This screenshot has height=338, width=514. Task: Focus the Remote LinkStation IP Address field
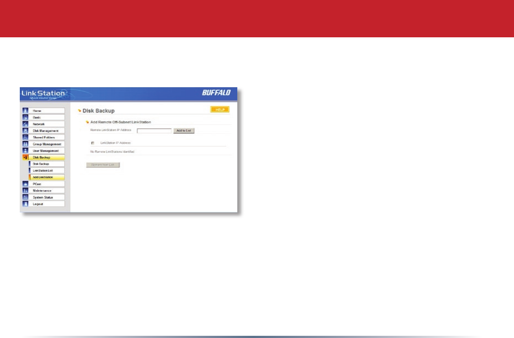pos(154,131)
